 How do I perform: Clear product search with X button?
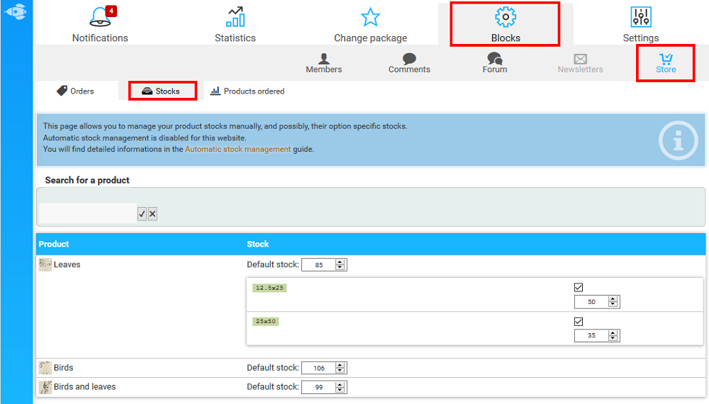(x=153, y=214)
